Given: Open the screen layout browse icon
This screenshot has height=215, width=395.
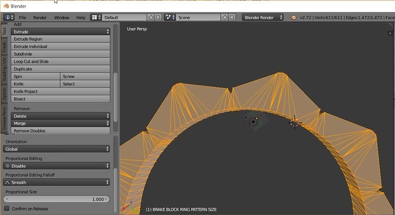Looking at the screenshot, I should point(96,17).
